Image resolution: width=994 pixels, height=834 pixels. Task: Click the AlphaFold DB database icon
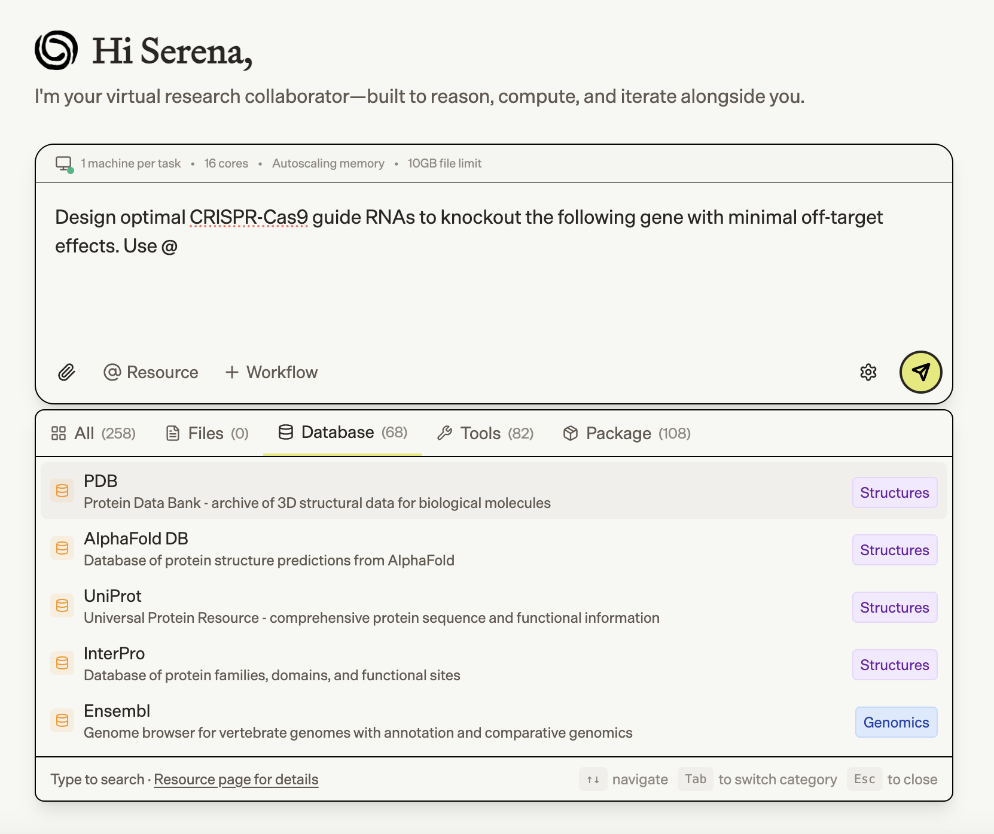62,548
